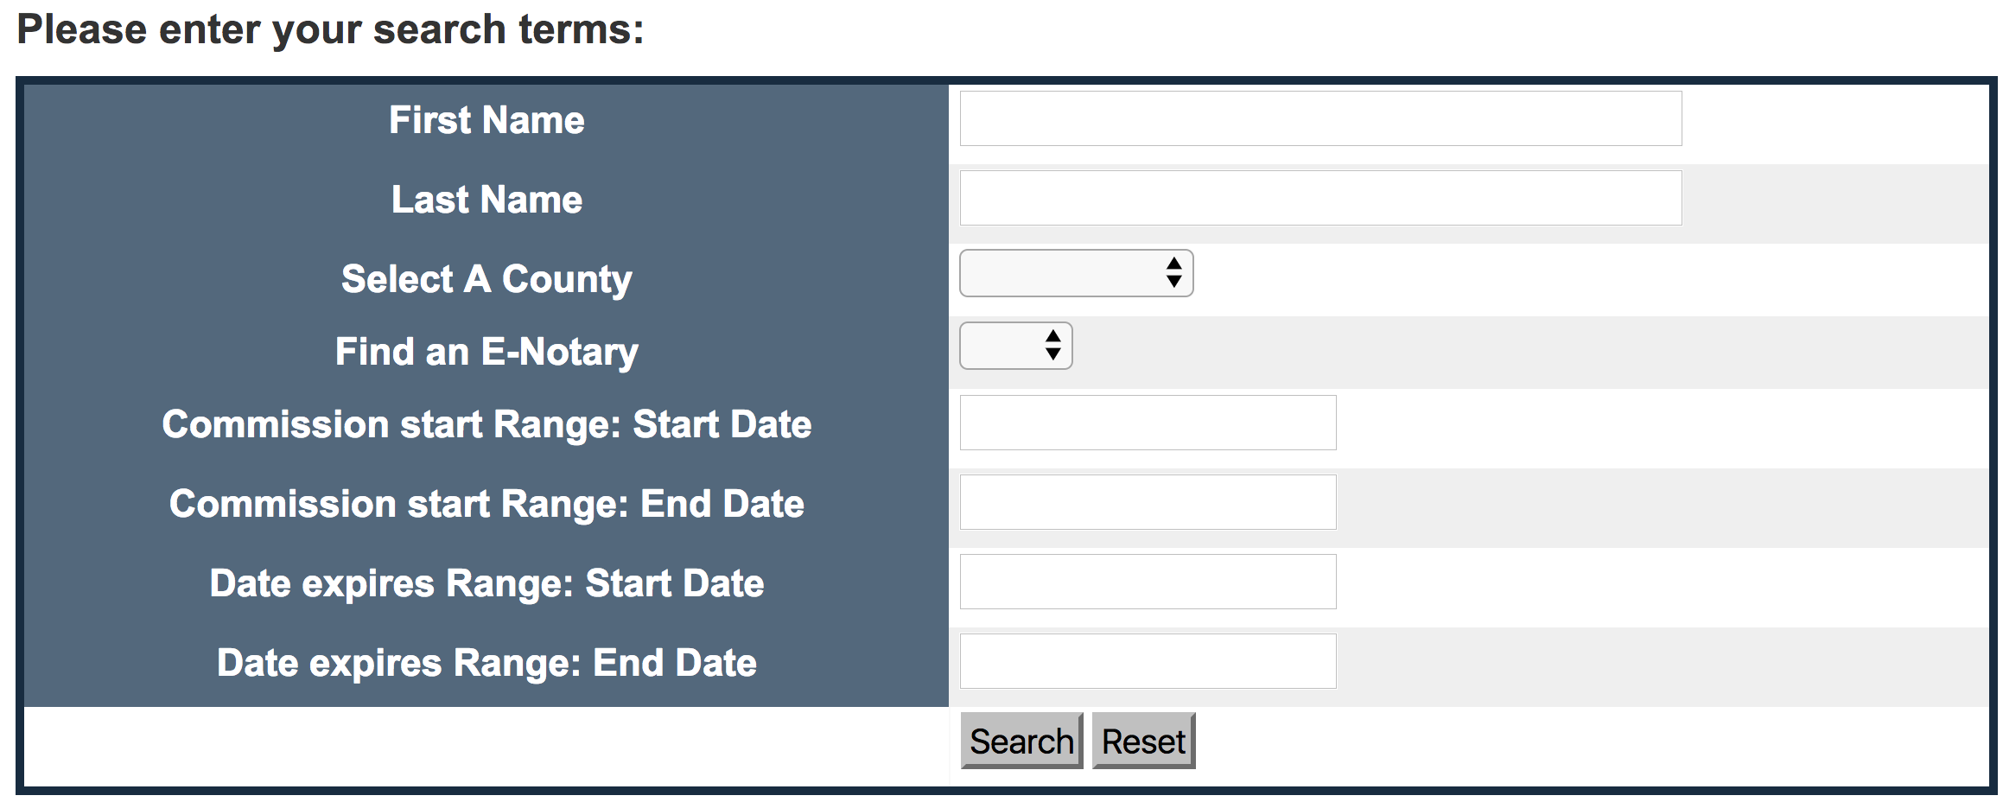Click the "Last Name" label
Screen dimensions: 2003x802
tap(486, 200)
